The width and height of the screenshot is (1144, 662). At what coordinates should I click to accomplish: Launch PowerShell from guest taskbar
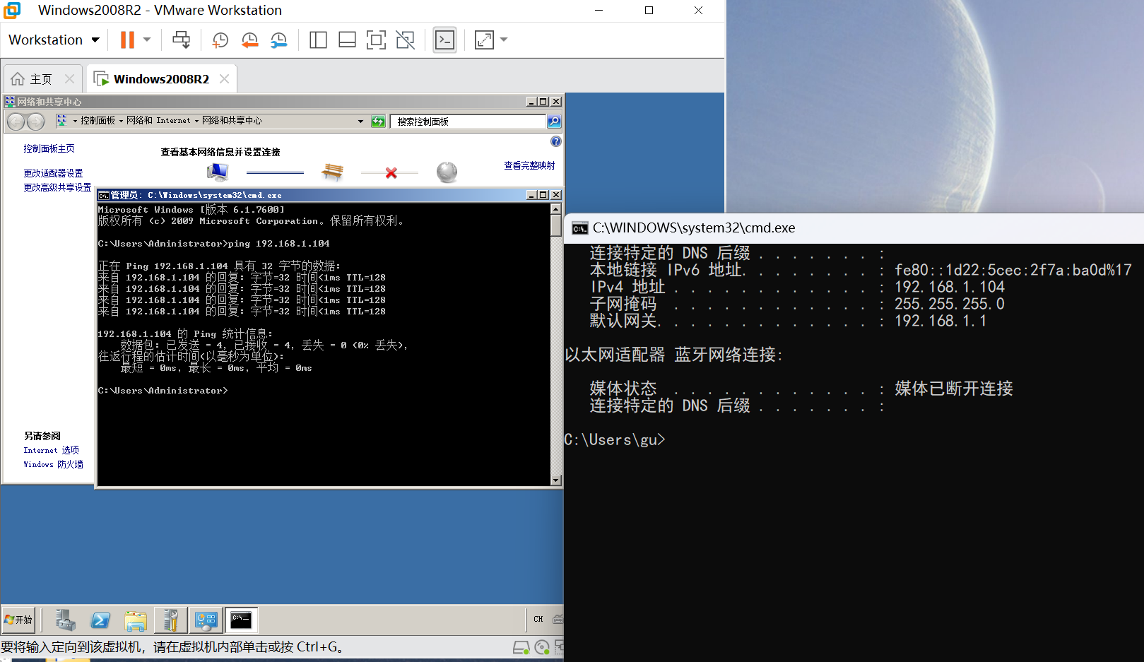coord(100,620)
